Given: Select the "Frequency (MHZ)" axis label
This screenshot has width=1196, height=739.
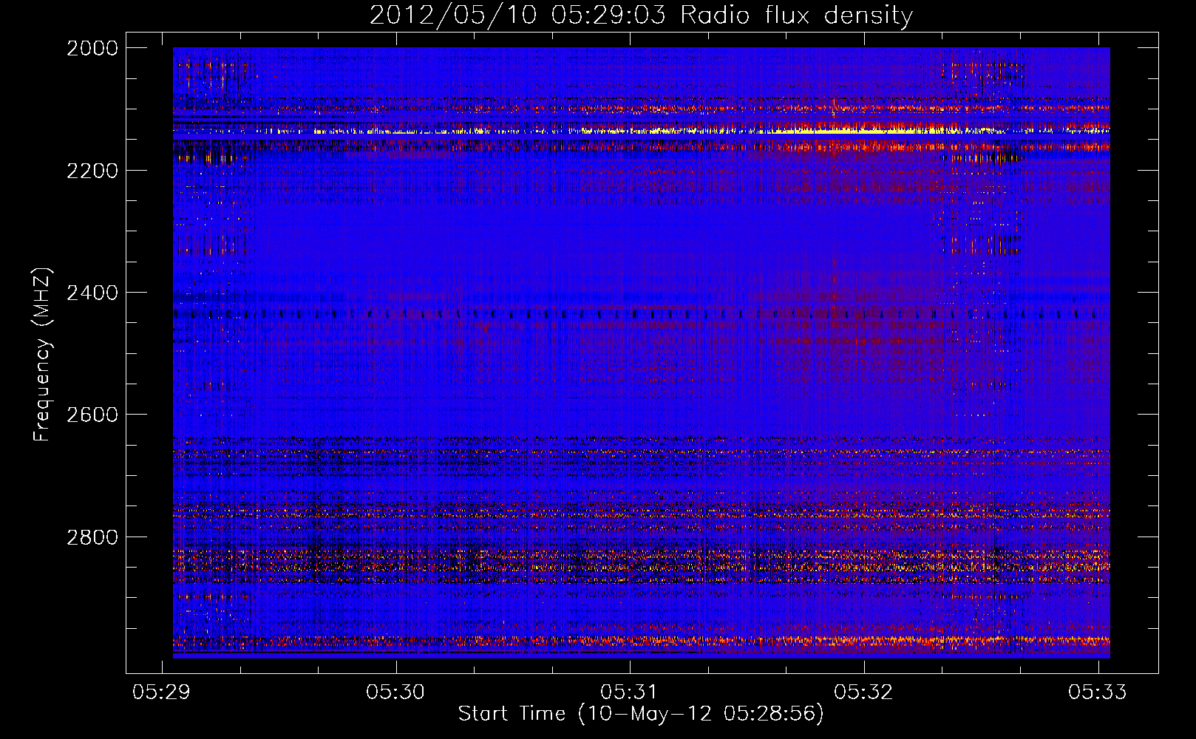Looking at the screenshot, I should pos(42,355).
